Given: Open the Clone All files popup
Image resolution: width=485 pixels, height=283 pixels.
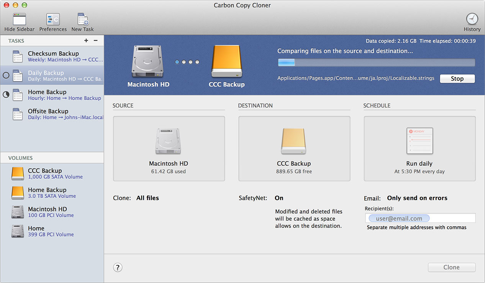Looking at the screenshot, I should point(147,198).
